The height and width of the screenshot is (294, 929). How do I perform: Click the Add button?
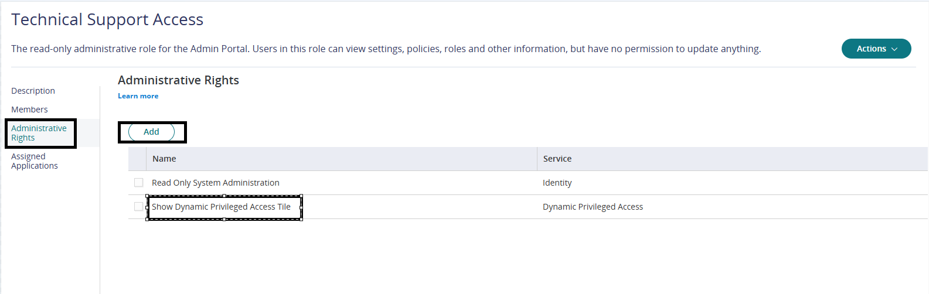(151, 132)
